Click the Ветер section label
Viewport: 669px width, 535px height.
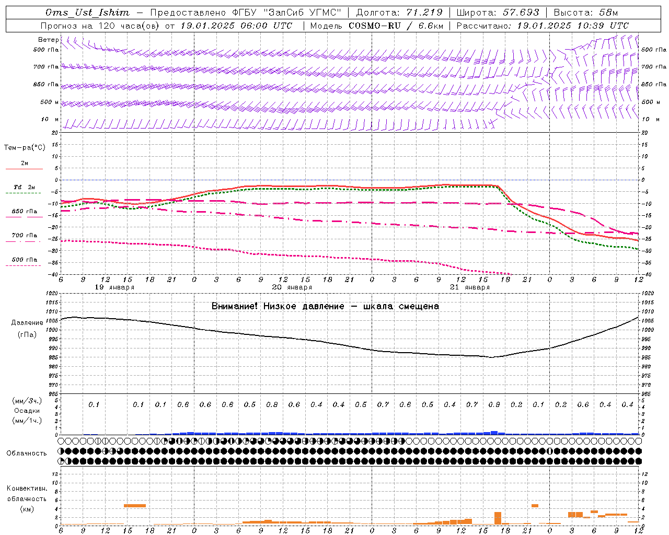point(48,40)
